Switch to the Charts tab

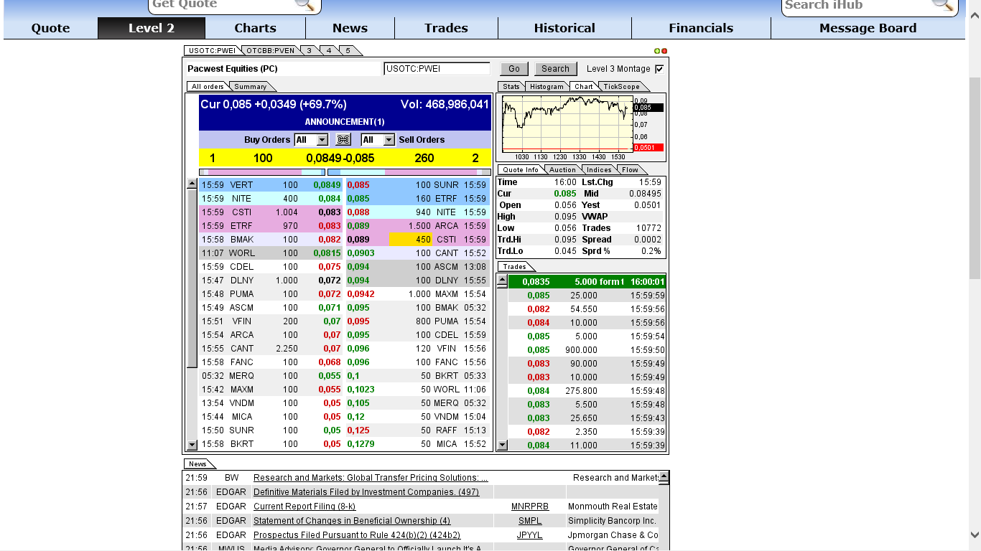(255, 28)
